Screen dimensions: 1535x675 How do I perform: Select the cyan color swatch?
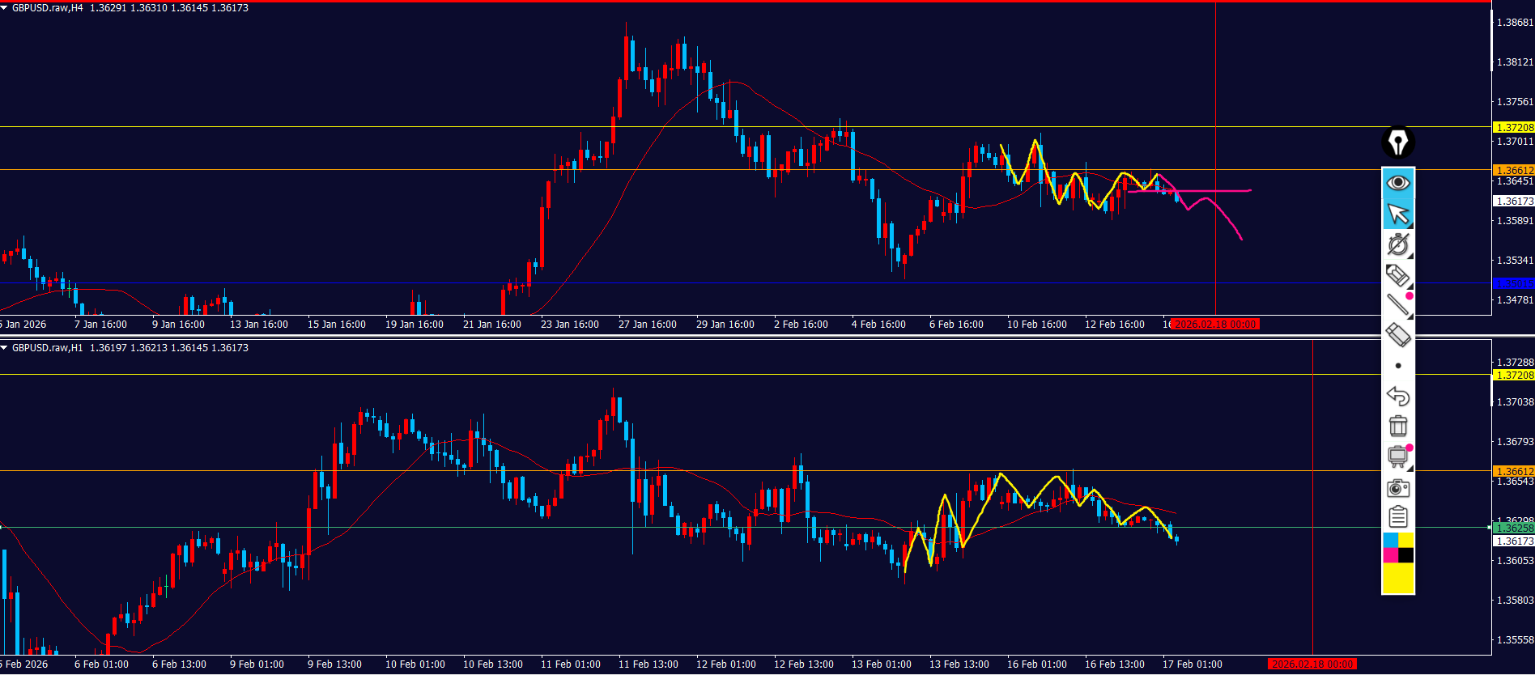[x=1390, y=540]
